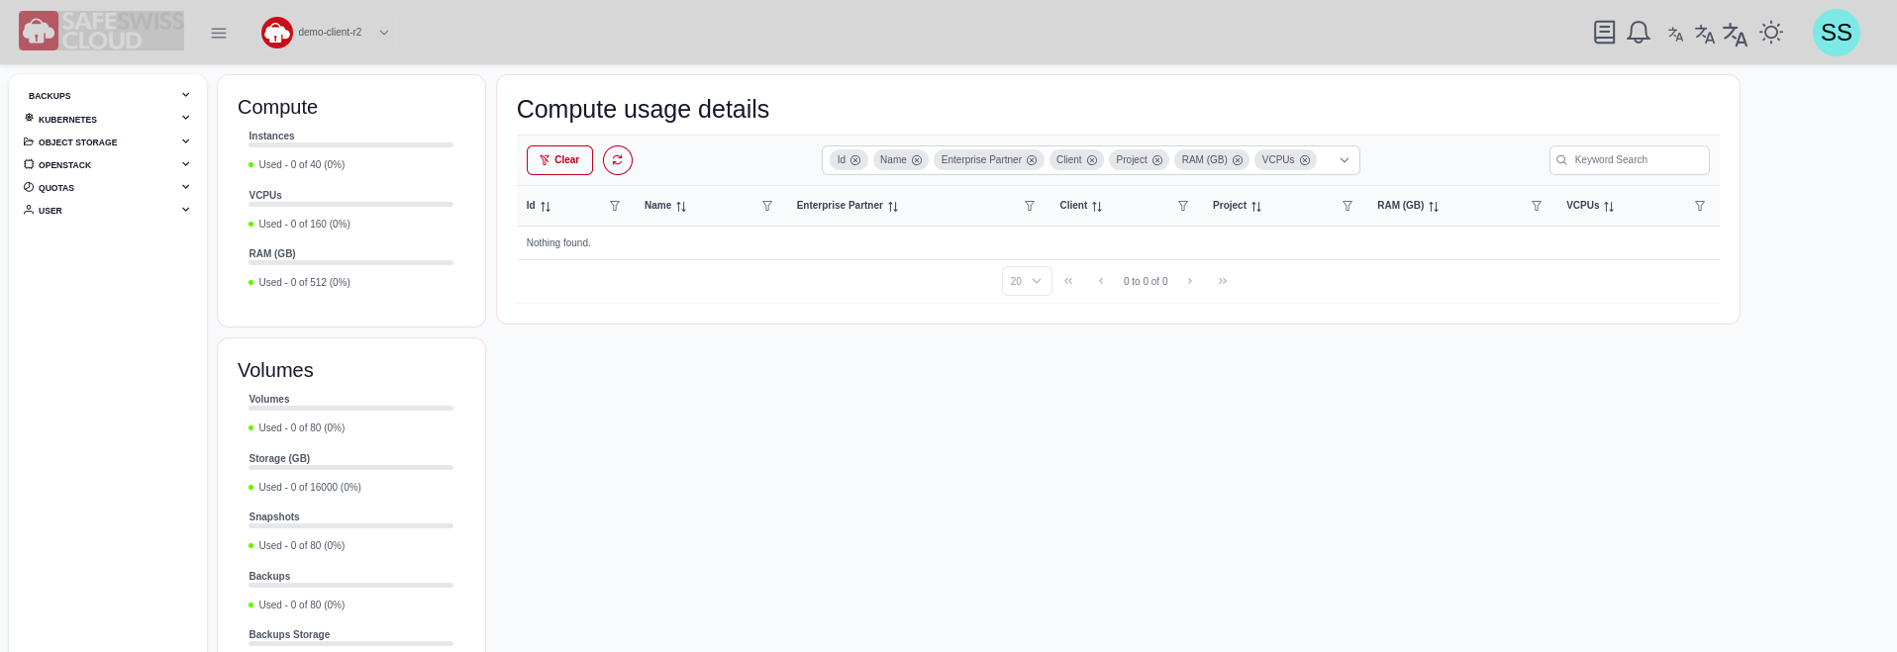Remove the RAM (GB) column chip
This screenshot has height=652, width=1897.
(1238, 160)
